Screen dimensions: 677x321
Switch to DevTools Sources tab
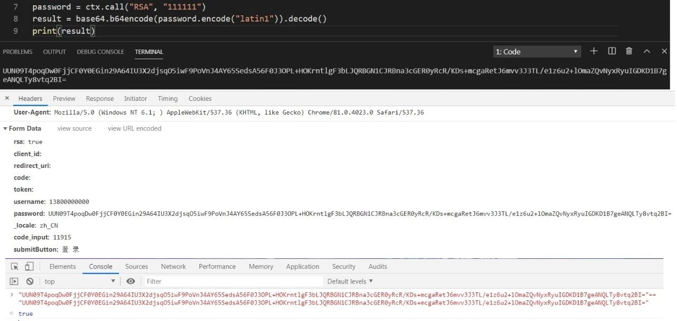[136, 267]
